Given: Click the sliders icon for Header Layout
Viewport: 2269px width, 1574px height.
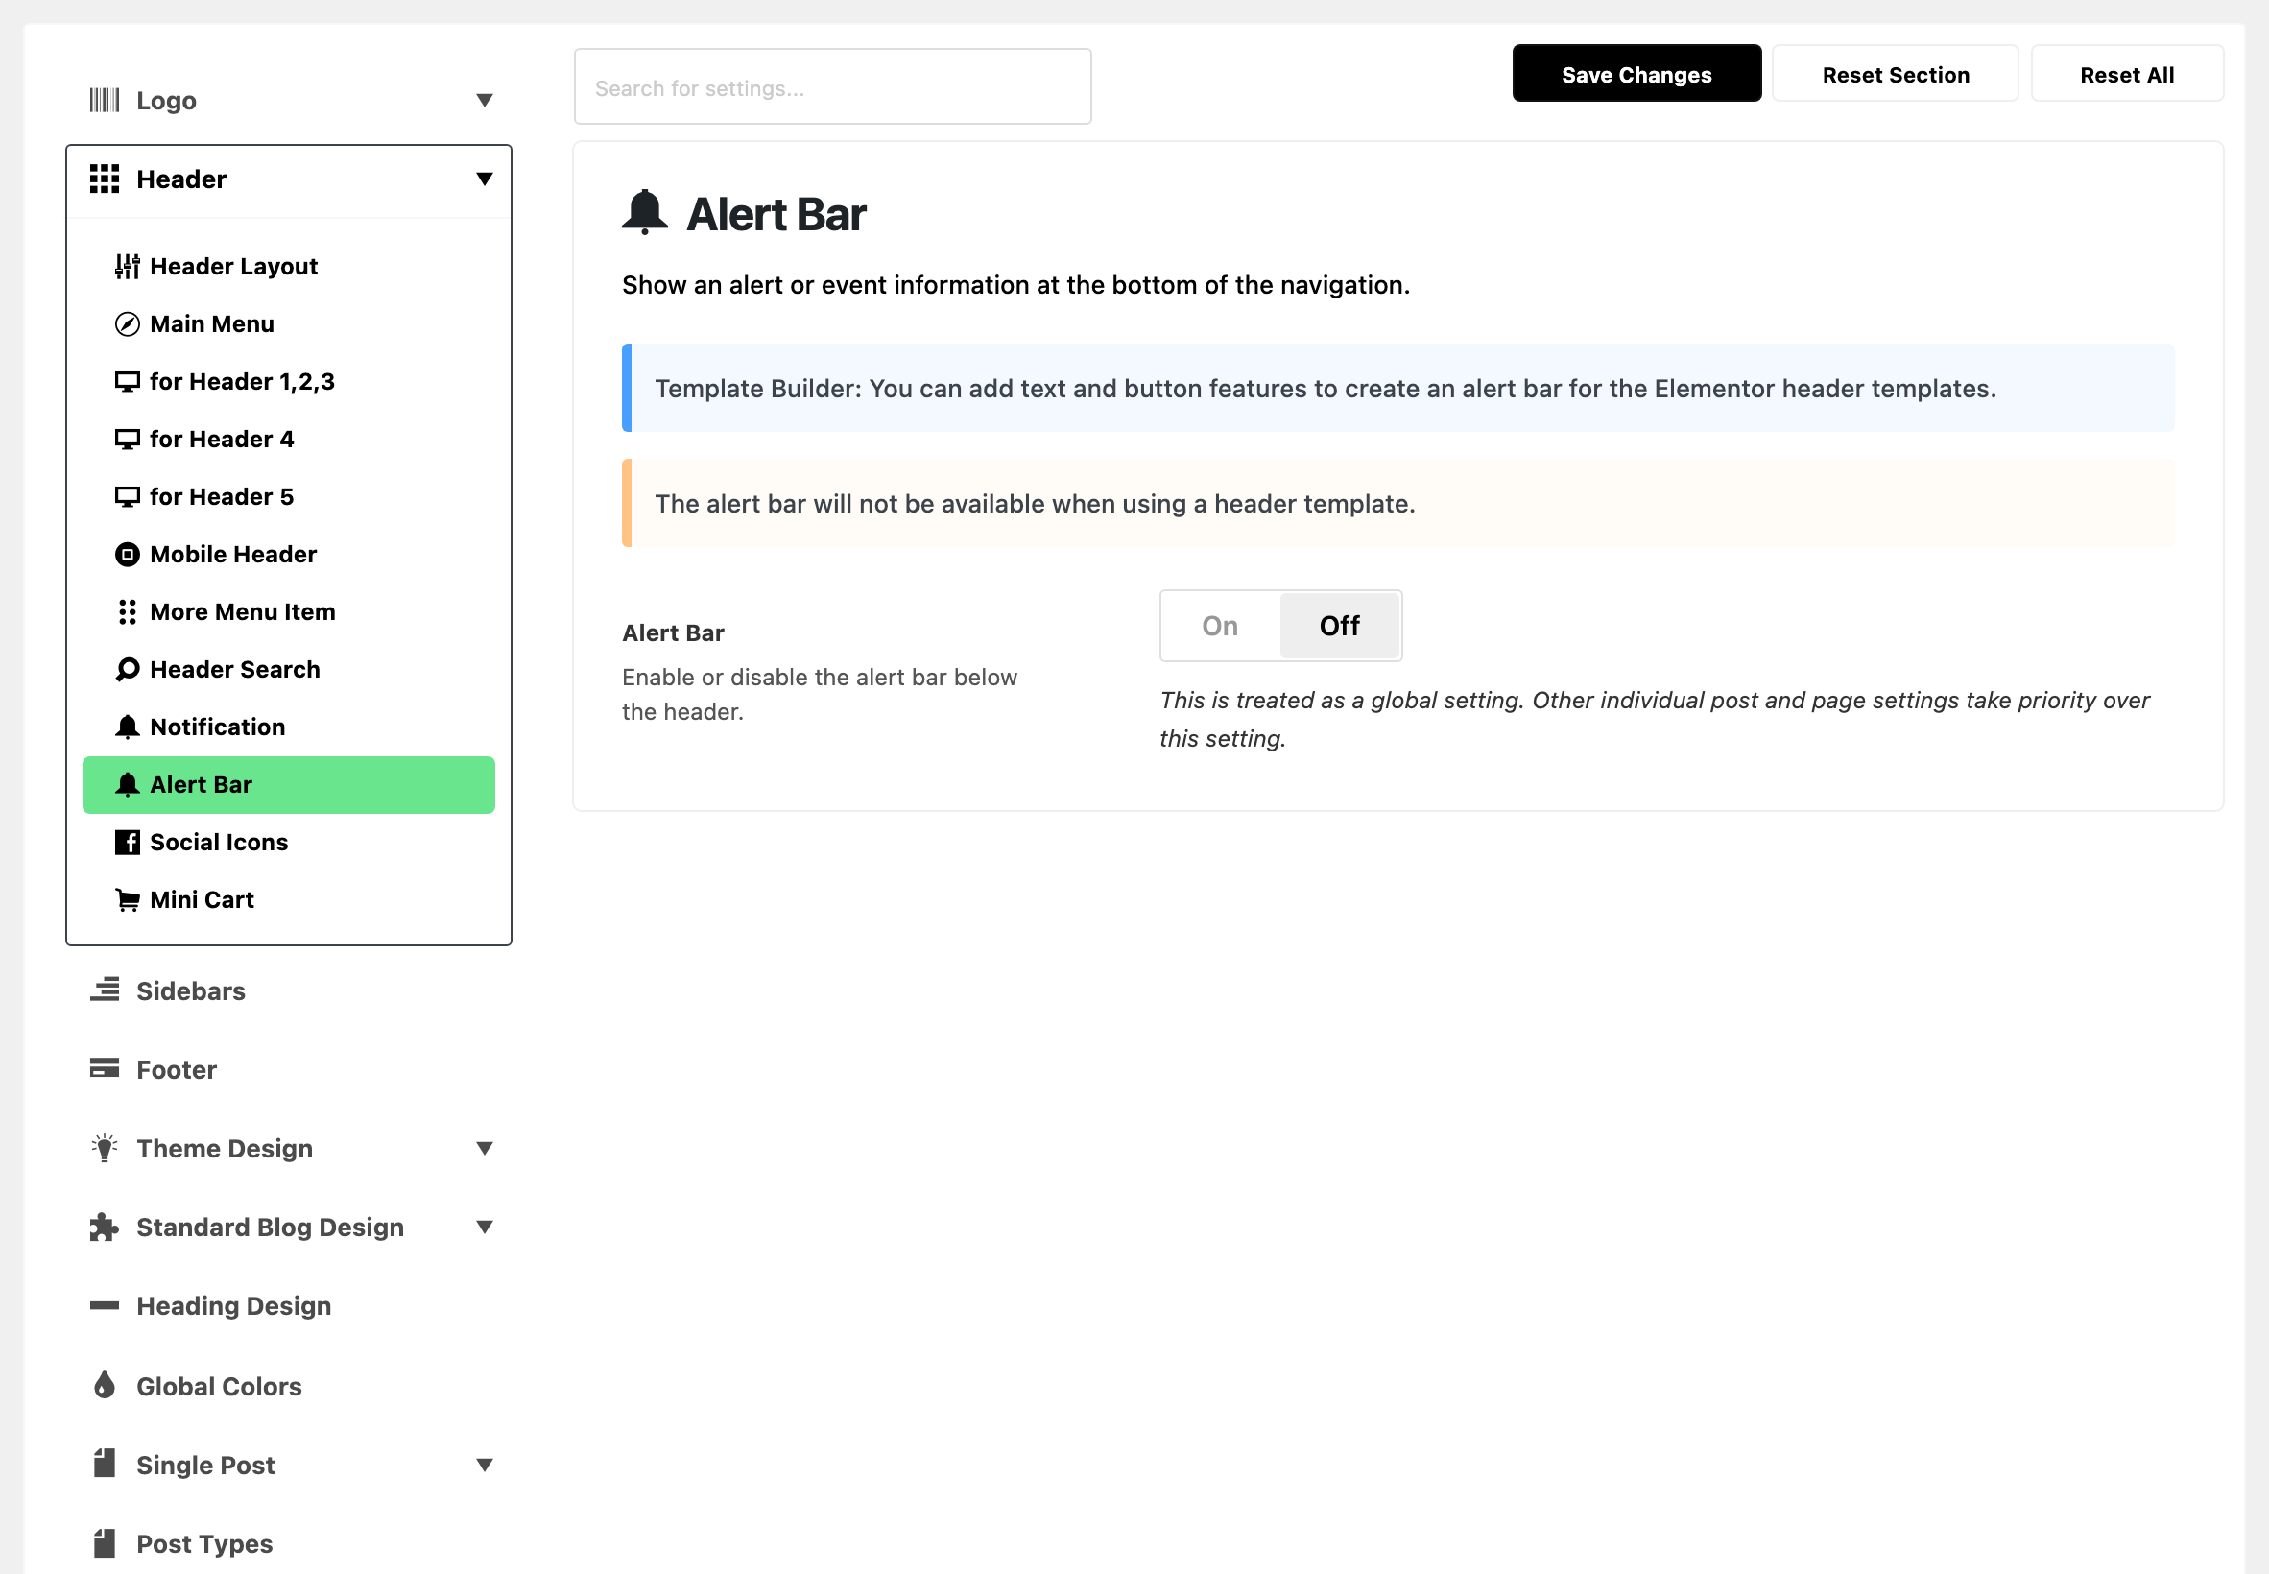Looking at the screenshot, I should coord(128,266).
